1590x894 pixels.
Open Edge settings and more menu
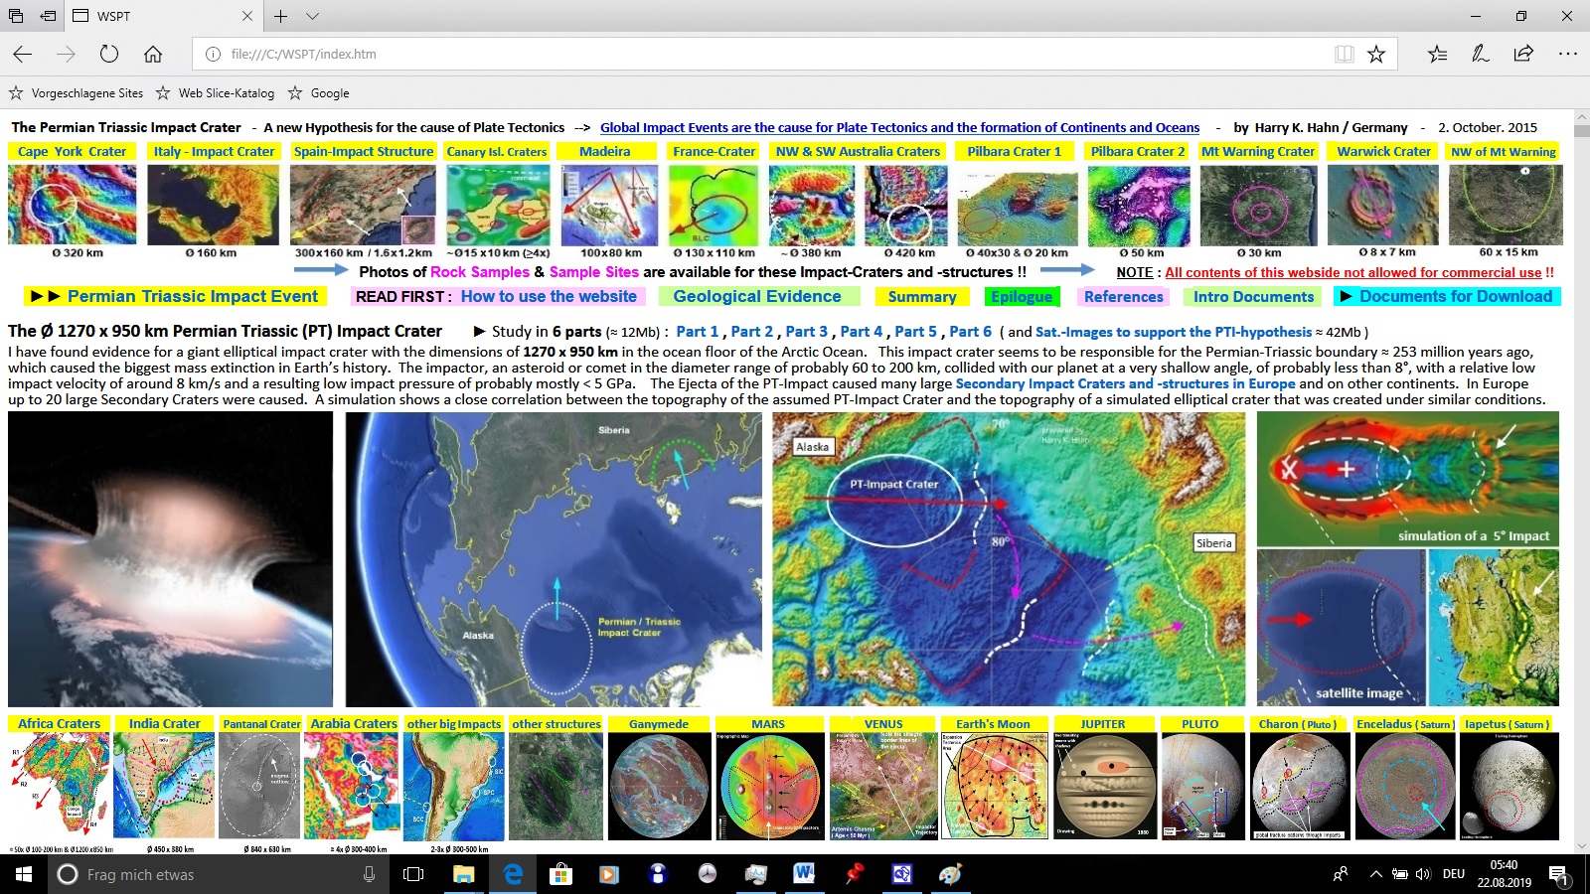click(x=1567, y=54)
